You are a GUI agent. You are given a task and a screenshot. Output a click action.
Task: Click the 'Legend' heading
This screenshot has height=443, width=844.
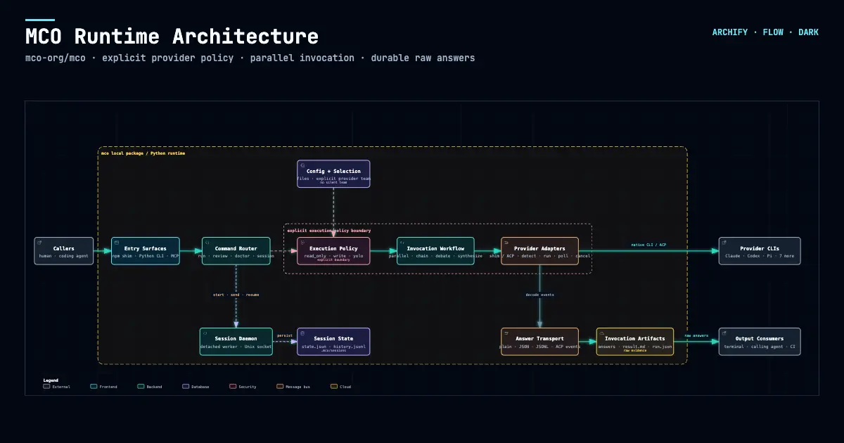point(51,380)
